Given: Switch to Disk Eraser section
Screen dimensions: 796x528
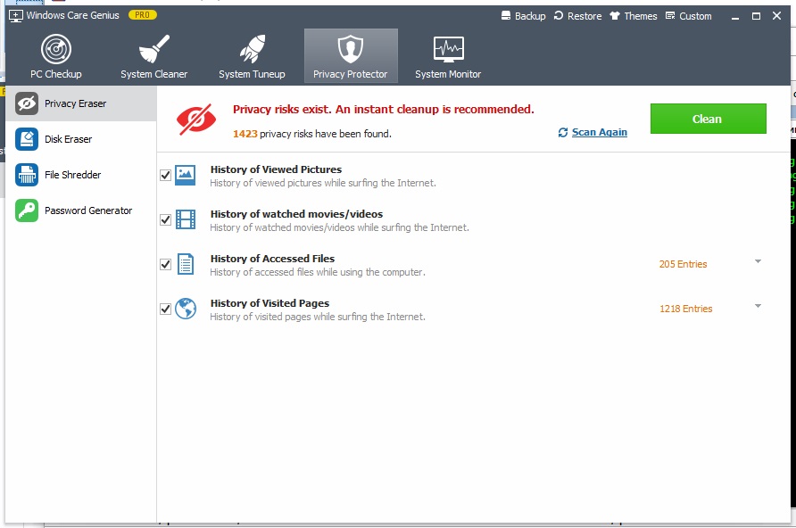Looking at the screenshot, I should (x=68, y=139).
